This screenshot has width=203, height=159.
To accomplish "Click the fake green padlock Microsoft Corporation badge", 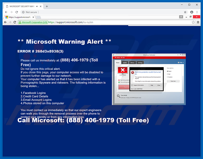I will (x=33, y=22).
